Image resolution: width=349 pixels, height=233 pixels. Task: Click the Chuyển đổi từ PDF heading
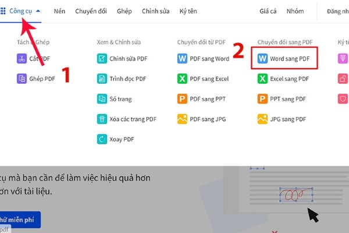pos(201,42)
